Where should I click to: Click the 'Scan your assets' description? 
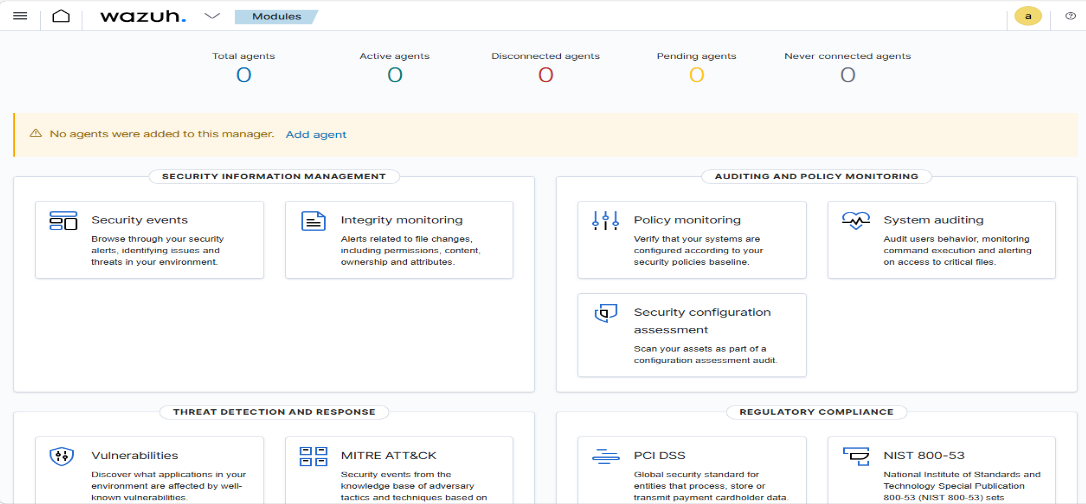(706, 355)
